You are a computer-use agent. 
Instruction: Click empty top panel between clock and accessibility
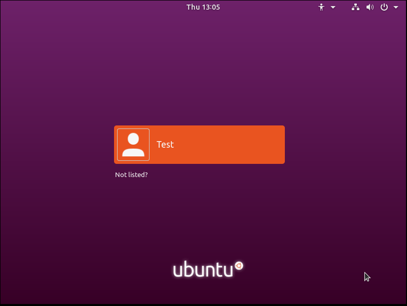(269, 7)
